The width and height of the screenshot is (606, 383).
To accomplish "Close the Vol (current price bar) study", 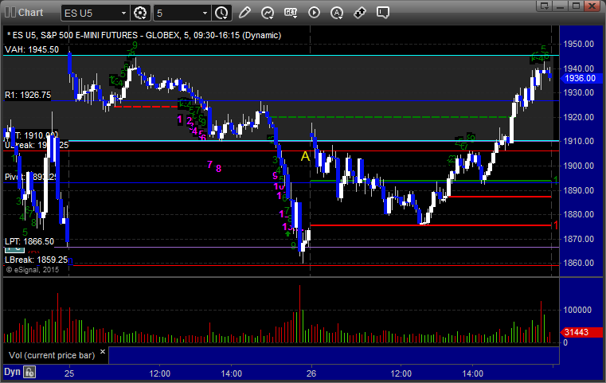I will [x=103, y=352].
